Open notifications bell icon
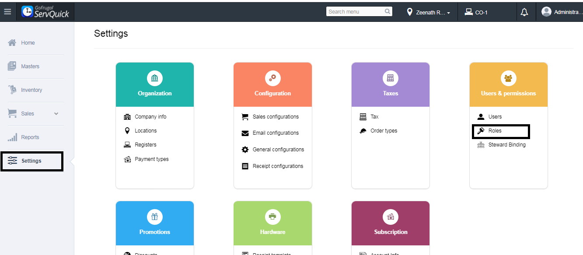This screenshot has height=255, width=583. click(x=524, y=12)
